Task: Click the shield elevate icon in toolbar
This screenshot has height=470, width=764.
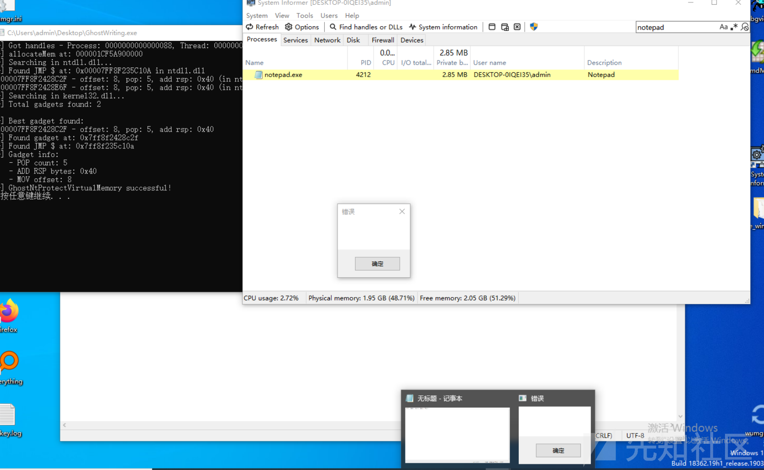Action: click(x=534, y=27)
